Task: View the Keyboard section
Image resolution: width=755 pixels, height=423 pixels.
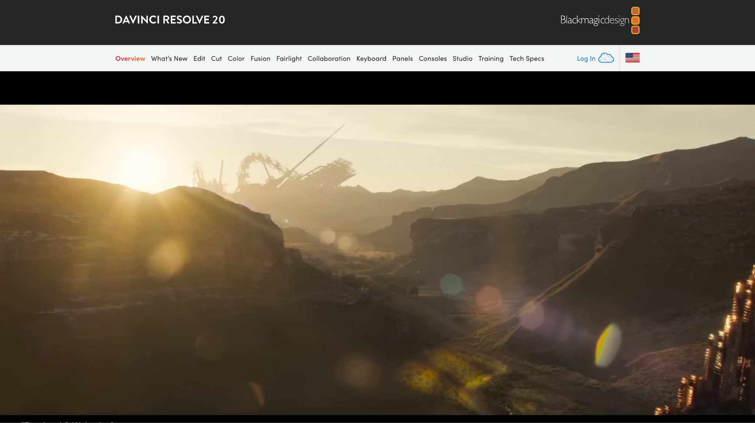Action: coord(371,58)
